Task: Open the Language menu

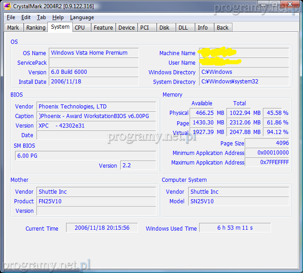Action: [82, 17]
